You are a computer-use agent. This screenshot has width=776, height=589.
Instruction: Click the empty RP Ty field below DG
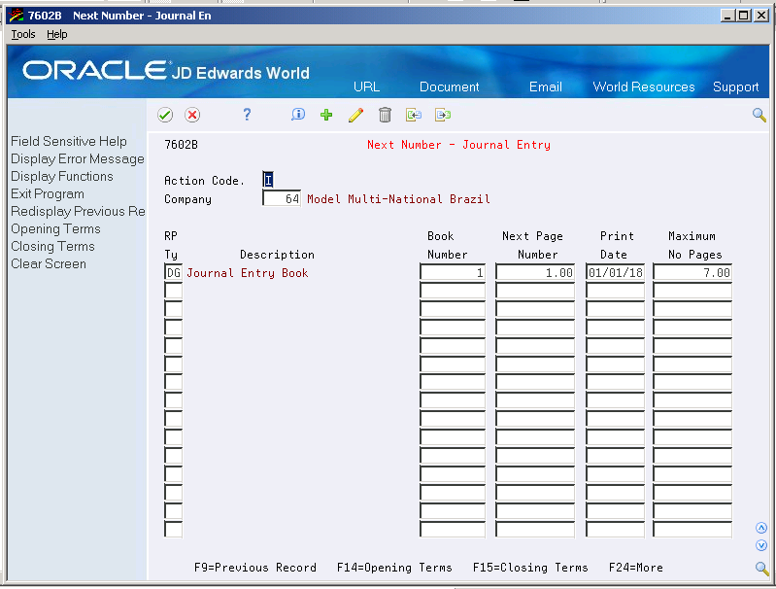pos(173,291)
